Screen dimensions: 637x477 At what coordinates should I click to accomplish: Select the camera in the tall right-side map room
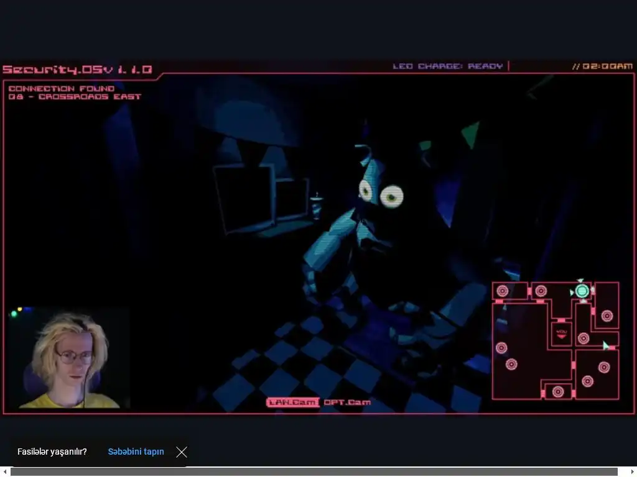tap(607, 316)
